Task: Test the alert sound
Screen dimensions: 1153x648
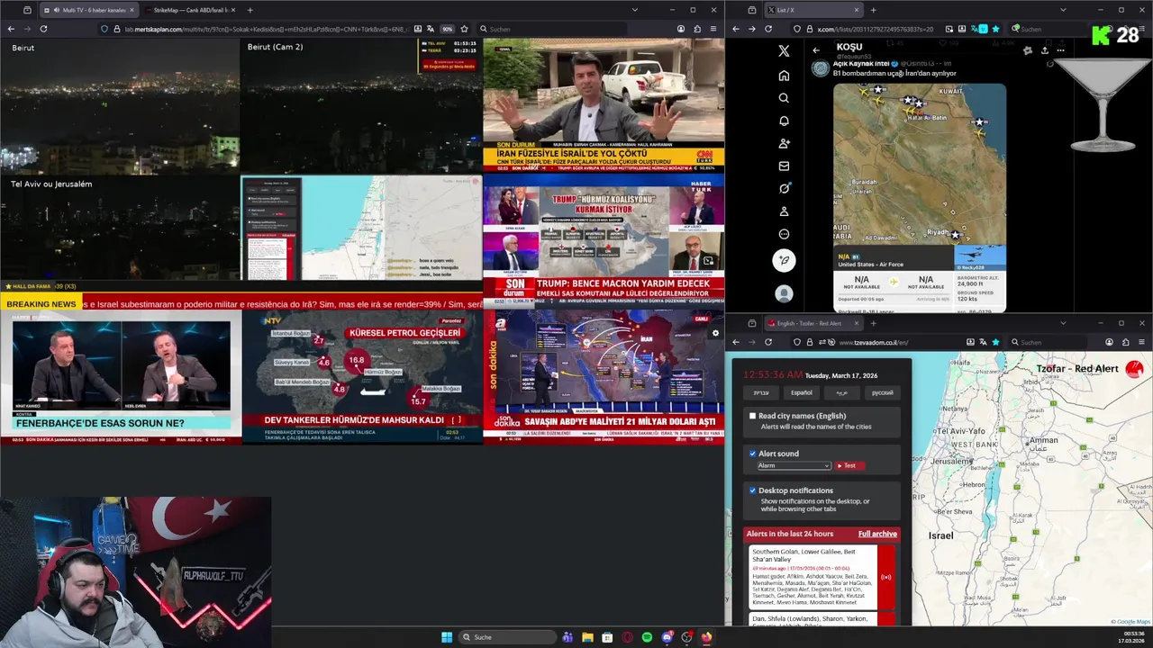Action: click(x=849, y=465)
